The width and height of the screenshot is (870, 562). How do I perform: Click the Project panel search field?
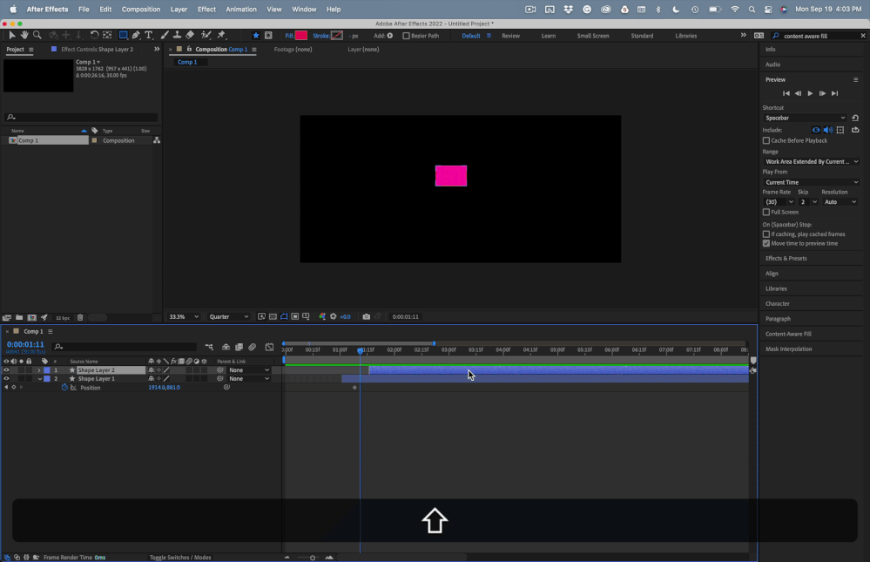coord(81,117)
